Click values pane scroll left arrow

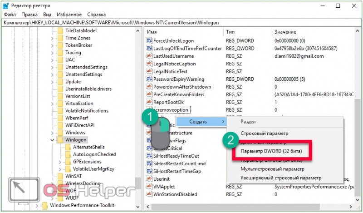(x=148, y=207)
